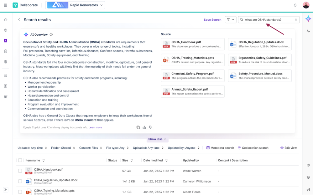Open the Updated by: Anyone filter

pos(184,148)
